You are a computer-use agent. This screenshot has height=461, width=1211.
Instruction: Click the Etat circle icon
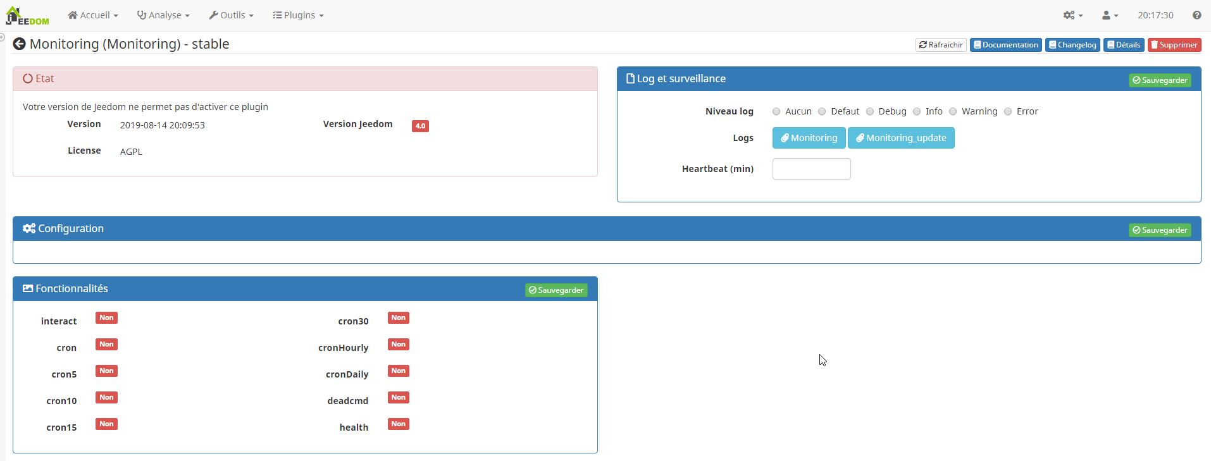[28, 79]
